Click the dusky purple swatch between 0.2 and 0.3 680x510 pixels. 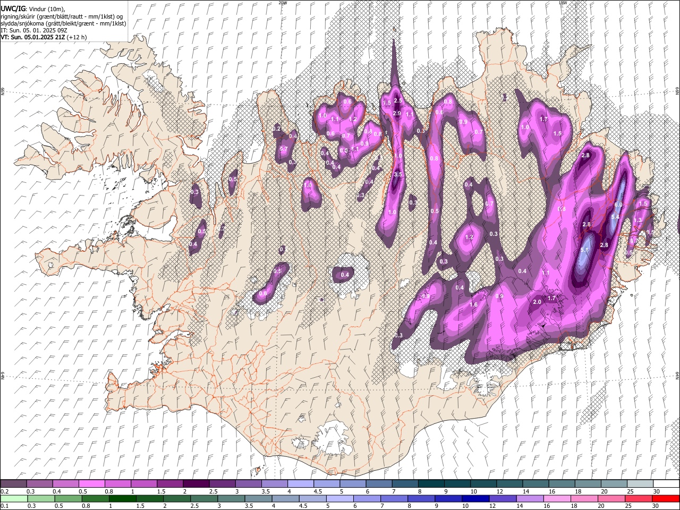pyautogui.click(x=13, y=484)
